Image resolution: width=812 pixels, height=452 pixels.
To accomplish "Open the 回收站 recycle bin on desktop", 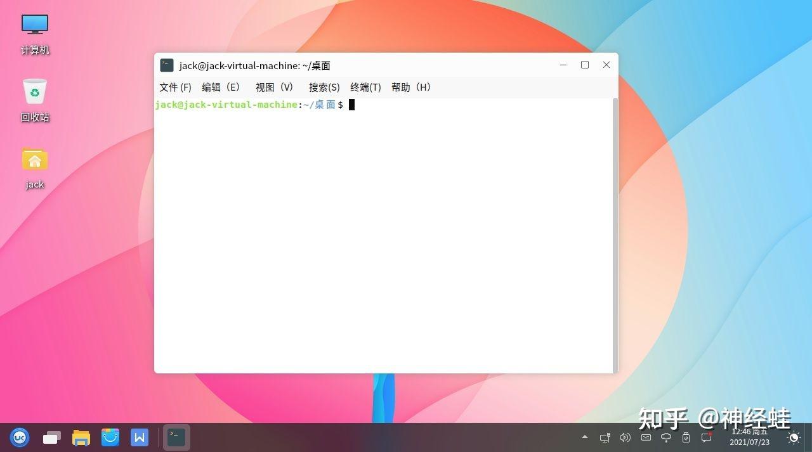I will click(x=34, y=95).
